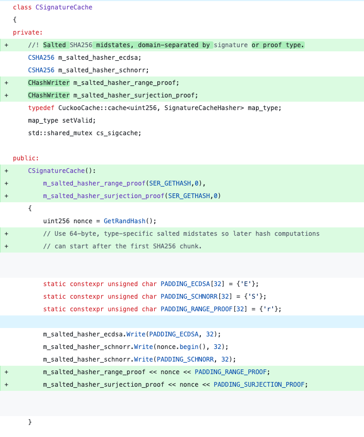Click the plus marker beside the Salted SHA256 comment
Image resolution: width=364 pixels, height=437 pixels.
pos(6,45)
